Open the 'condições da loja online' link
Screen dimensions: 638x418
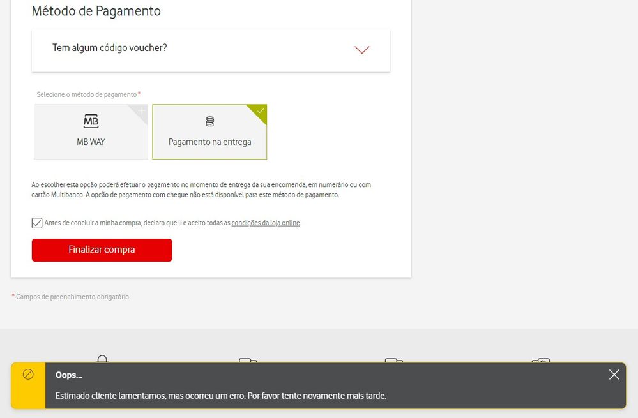pyautogui.click(x=265, y=223)
